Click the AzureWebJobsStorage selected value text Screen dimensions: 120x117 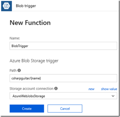click(29, 96)
